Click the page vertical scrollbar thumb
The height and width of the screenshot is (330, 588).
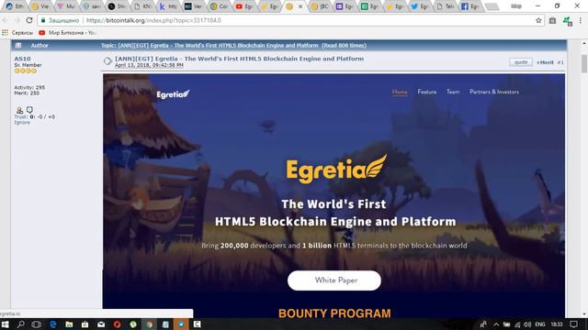click(x=584, y=63)
